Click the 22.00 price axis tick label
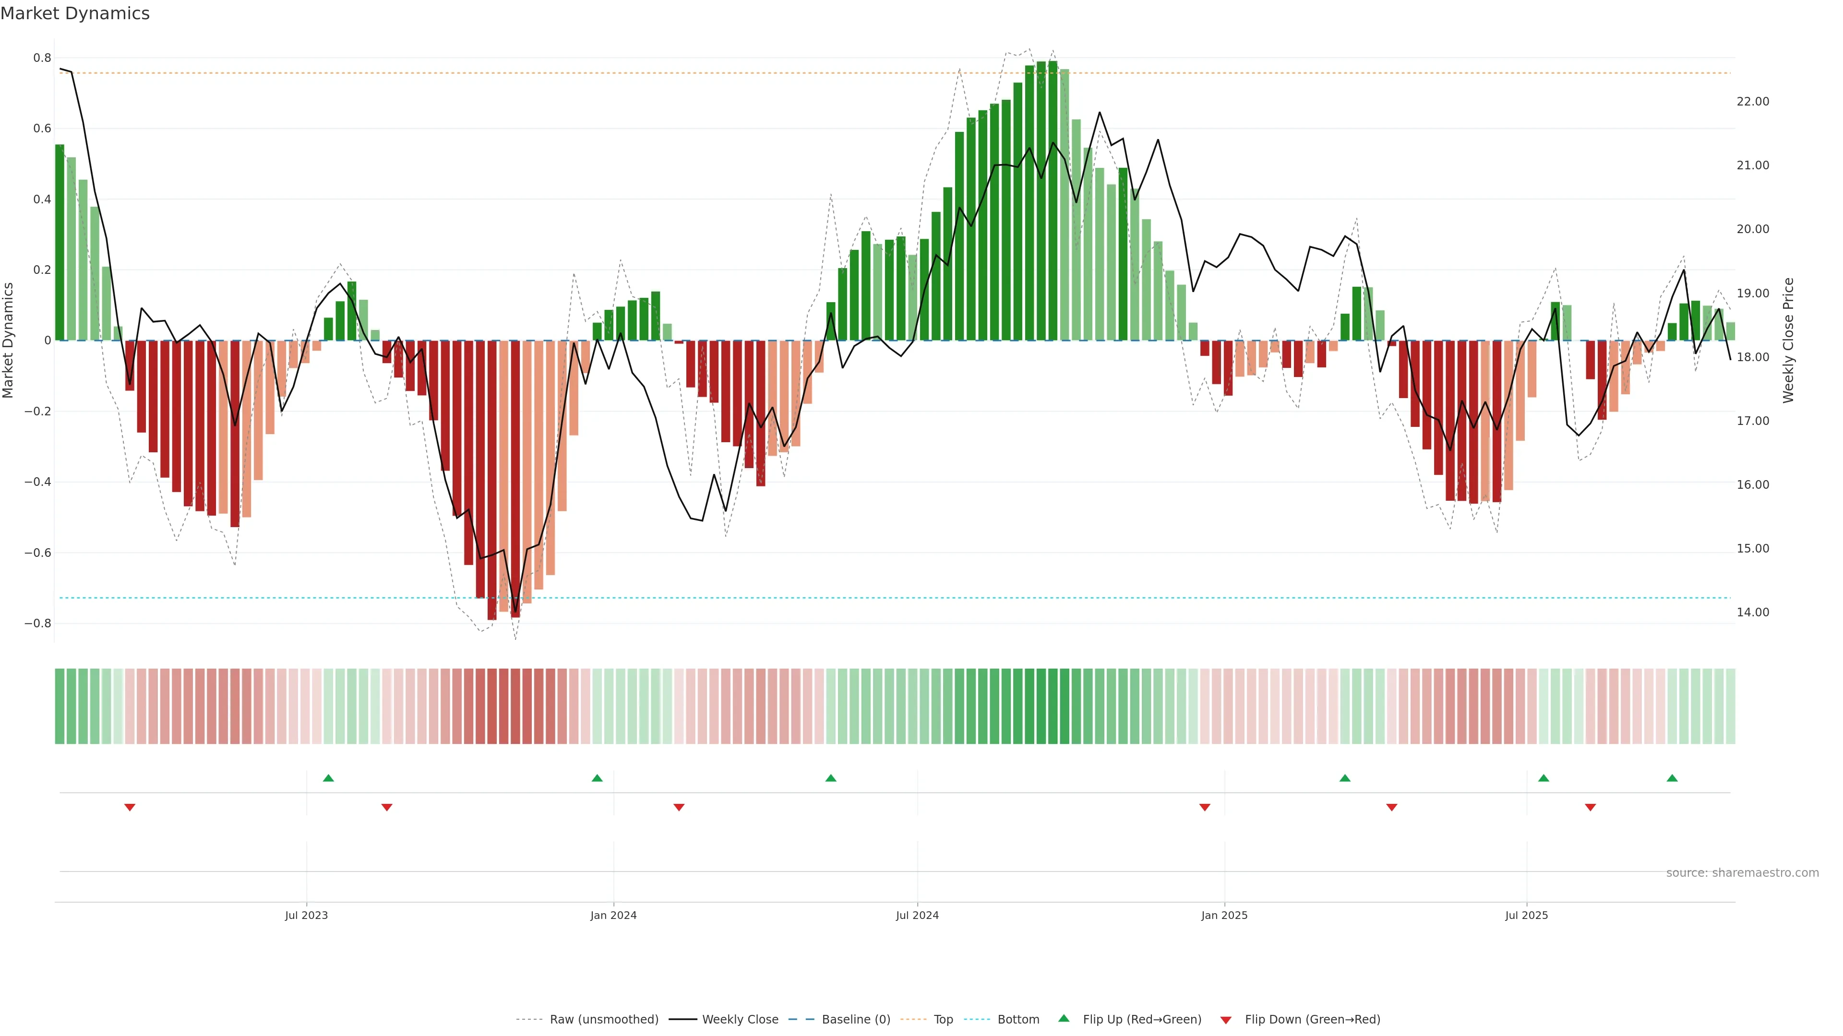This screenshot has height=1036, width=1843. (1752, 102)
